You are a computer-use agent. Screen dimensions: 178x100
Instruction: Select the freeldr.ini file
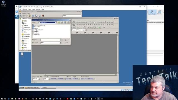(x=36, y=31)
